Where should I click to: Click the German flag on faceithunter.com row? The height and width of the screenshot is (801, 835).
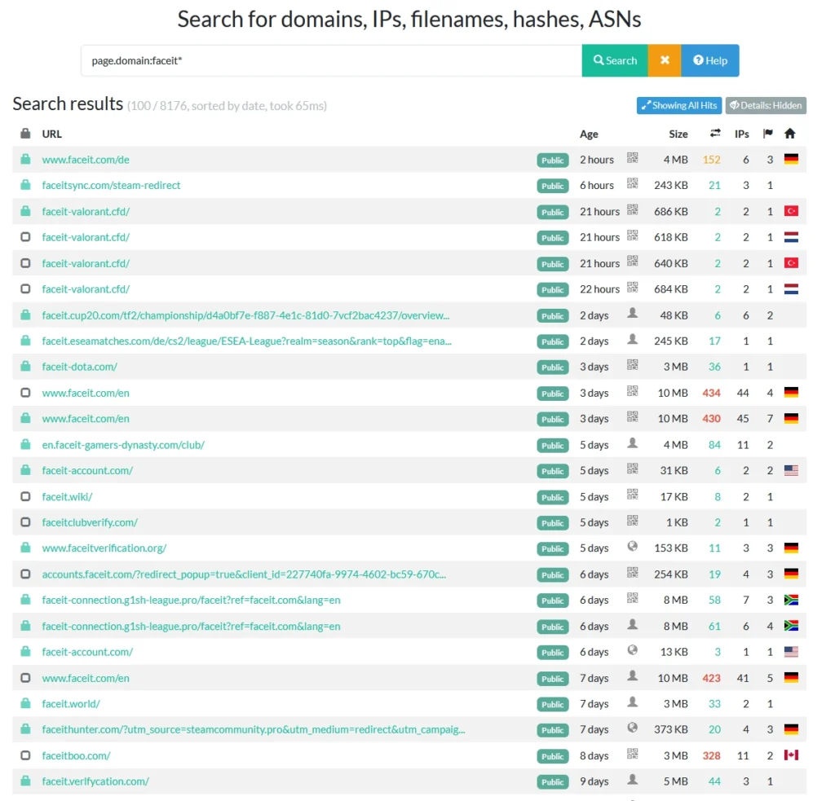(791, 729)
